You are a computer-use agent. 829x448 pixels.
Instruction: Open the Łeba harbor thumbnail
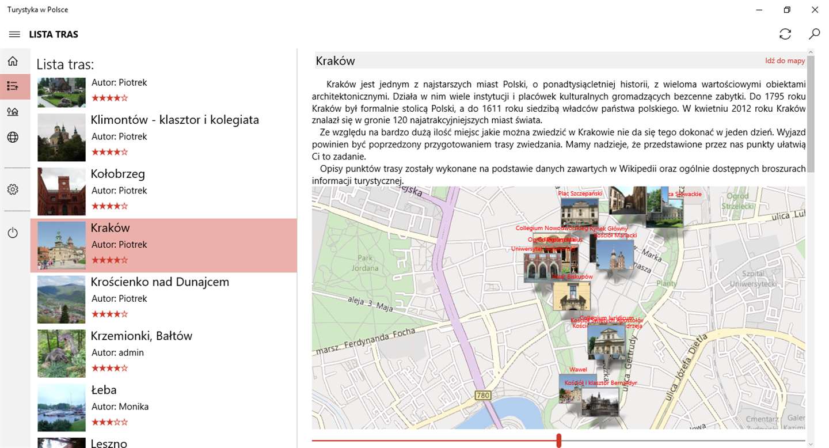(x=62, y=408)
